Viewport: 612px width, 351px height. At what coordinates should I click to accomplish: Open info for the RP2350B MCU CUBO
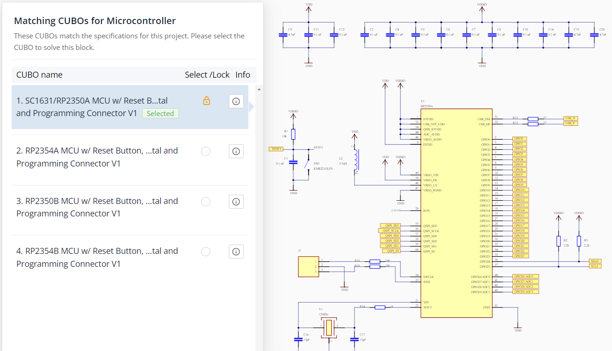coord(236,201)
